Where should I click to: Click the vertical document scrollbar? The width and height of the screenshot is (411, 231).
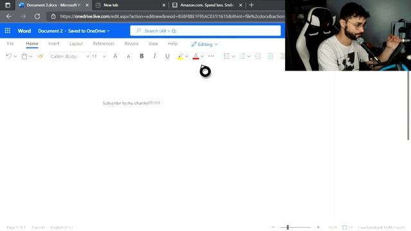(x=408, y=105)
